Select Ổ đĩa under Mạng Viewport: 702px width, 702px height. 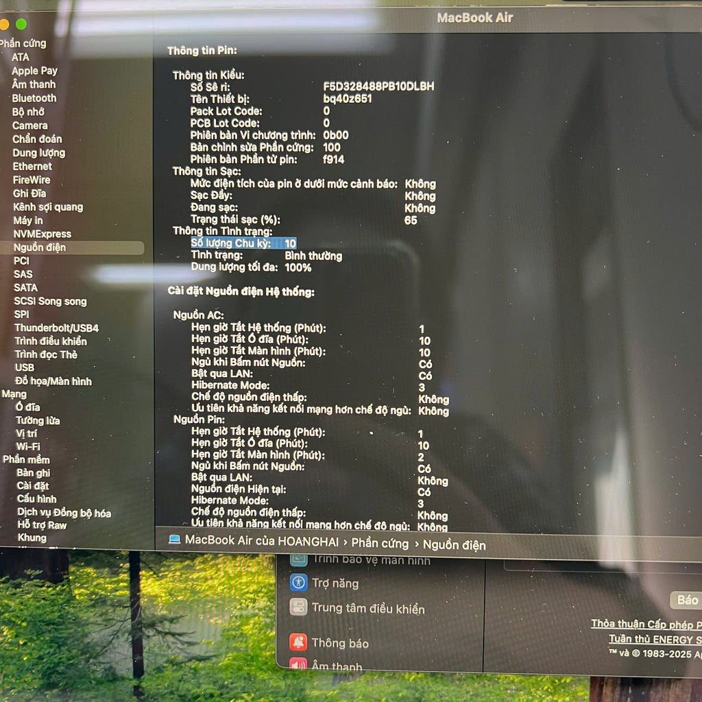tap(27, 407)
